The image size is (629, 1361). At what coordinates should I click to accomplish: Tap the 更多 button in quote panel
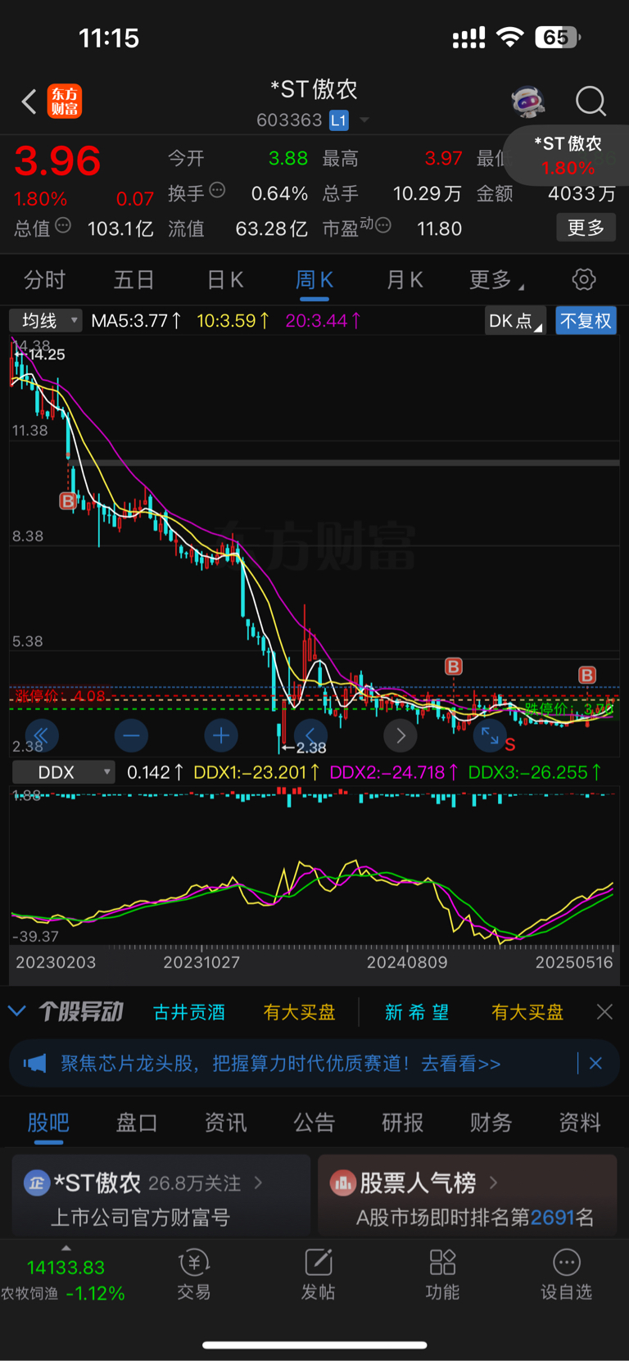tap(586, 228)
